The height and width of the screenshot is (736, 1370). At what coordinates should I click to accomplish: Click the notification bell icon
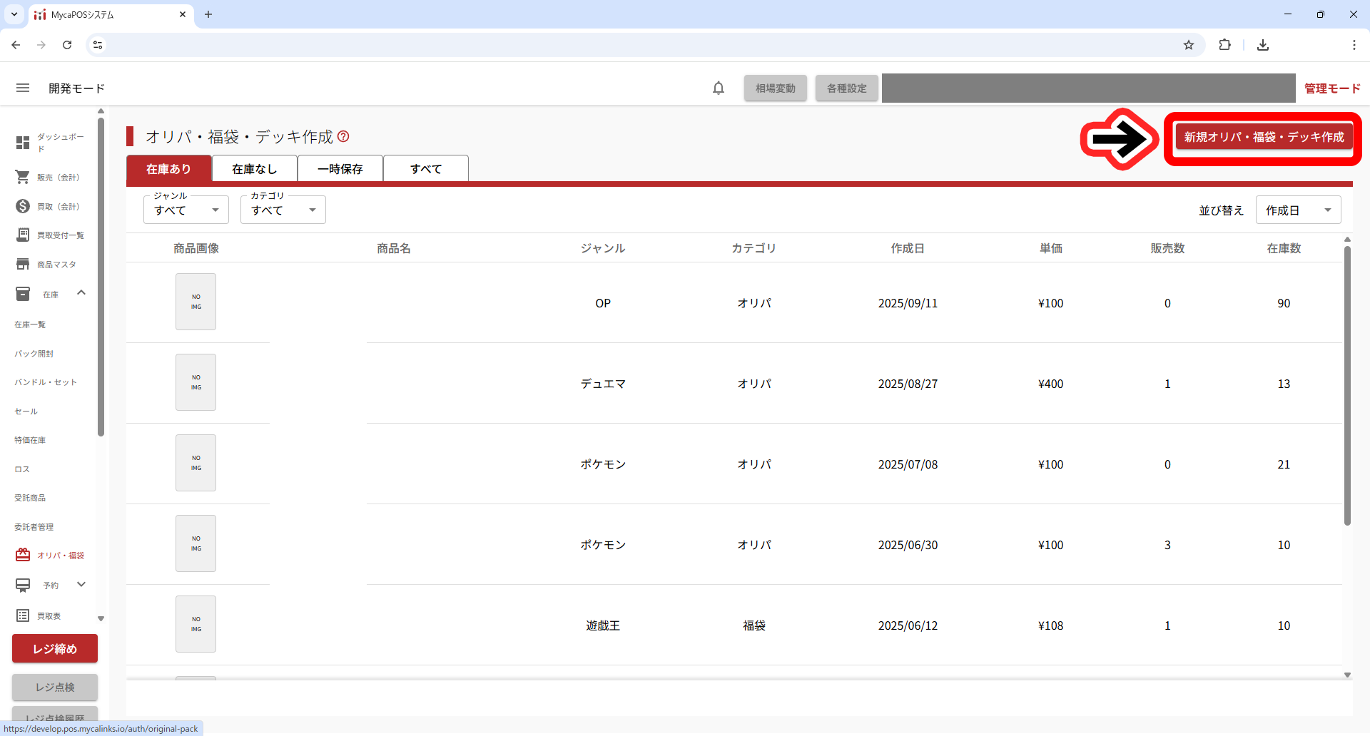719,88
